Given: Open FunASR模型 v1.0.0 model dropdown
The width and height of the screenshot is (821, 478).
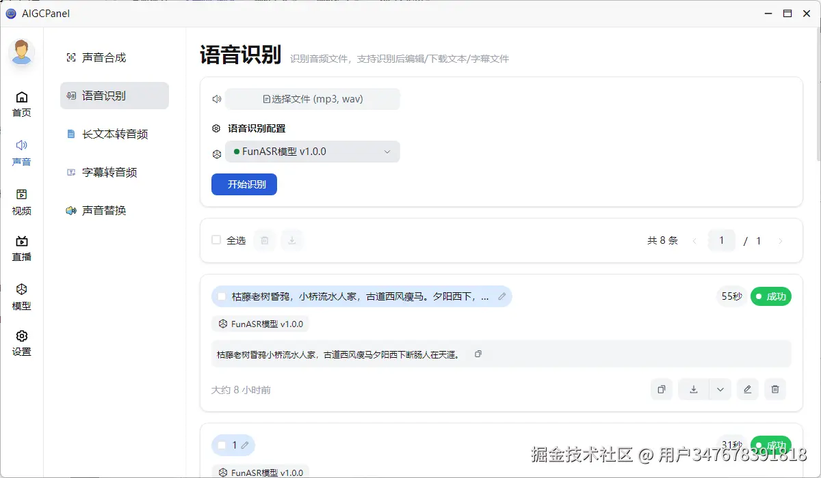Looking at the screenshot, I should click(313, 152).
